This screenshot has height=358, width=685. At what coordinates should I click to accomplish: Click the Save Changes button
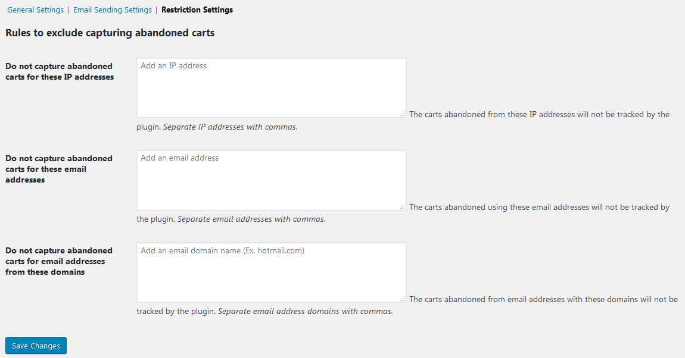click(36, 346)
